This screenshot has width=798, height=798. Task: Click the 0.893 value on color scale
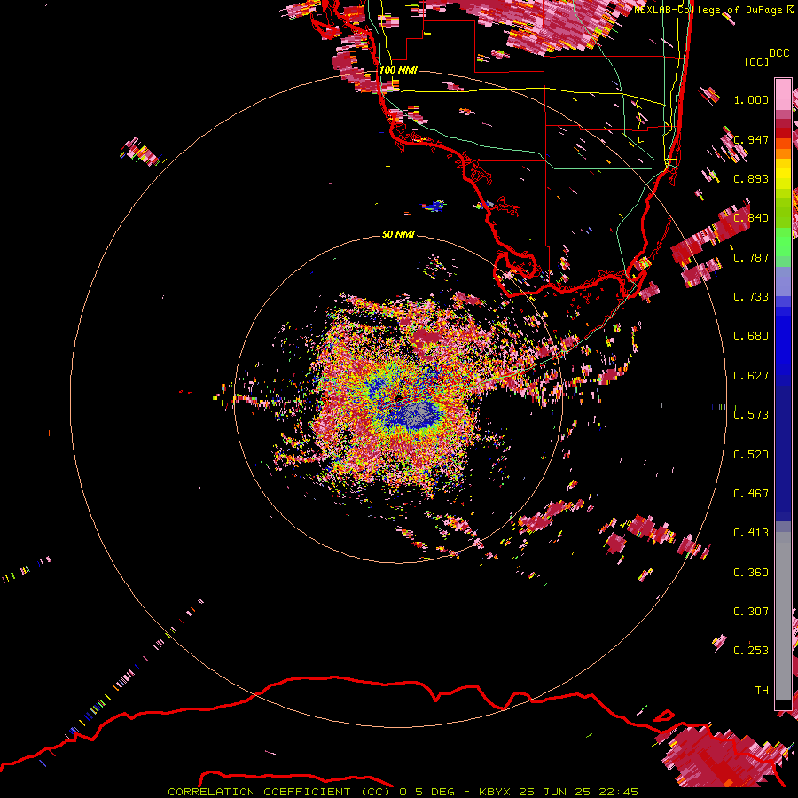[x=751, y=178]
